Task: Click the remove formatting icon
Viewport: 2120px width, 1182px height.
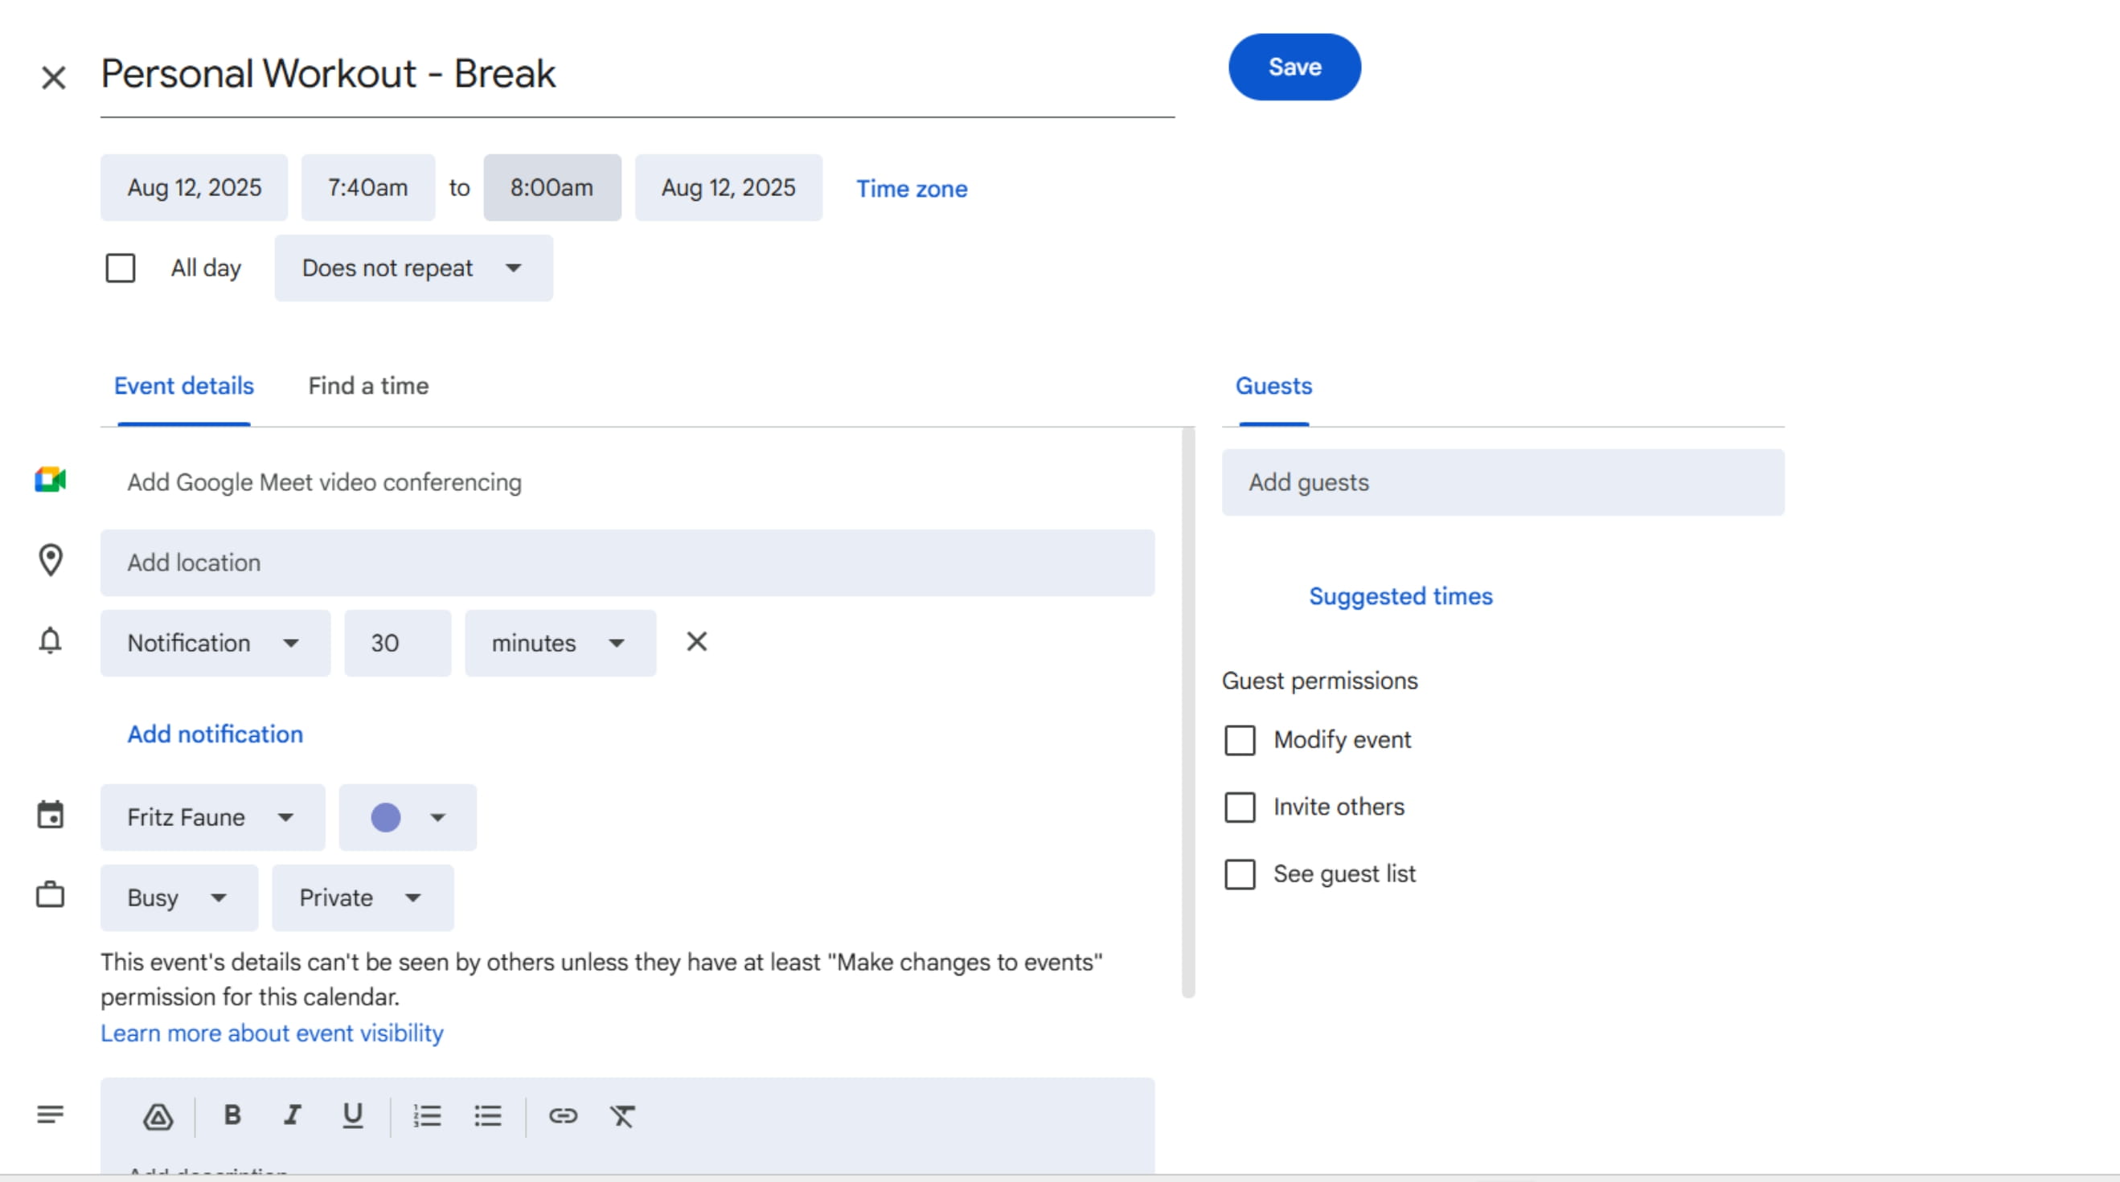Action: pyautogui.click(x=622, y=1115)
